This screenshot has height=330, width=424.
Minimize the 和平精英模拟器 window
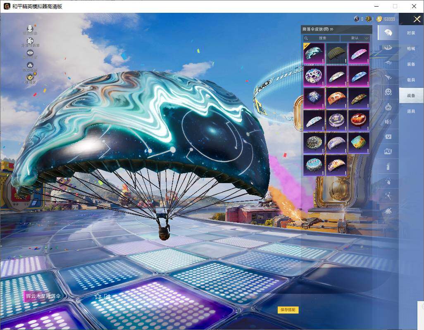tap(376, 6)
